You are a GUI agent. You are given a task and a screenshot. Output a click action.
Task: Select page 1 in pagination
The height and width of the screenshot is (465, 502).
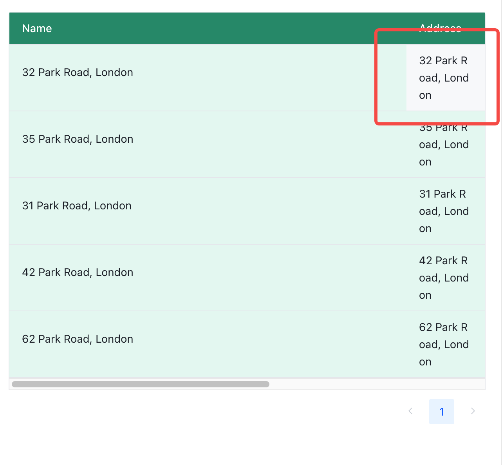pyautogui.click(x=442, y=411)
